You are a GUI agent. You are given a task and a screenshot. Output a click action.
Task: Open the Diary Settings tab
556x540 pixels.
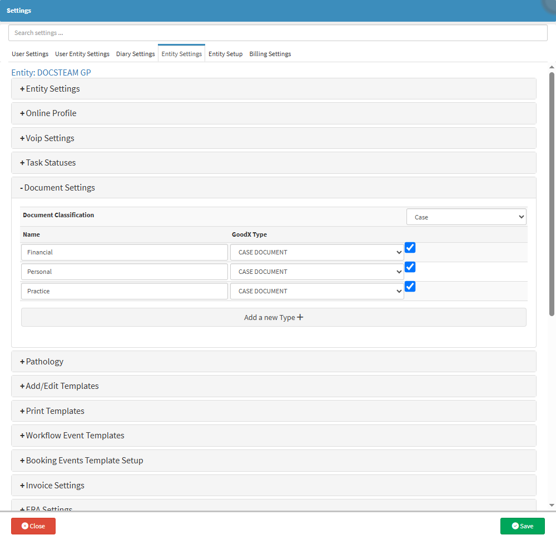coord(135,54)
